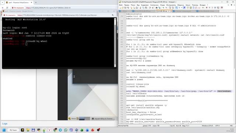Image resolution: width=236 pixels, height=133 pixels.
Task: Click the Copy icon in Notepad++ toolbar
Action: (x=143, y=7)
